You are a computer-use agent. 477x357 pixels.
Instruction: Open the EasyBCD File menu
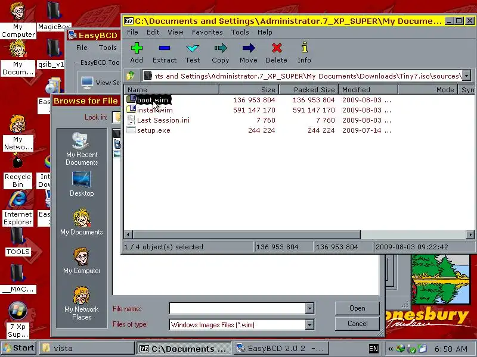82,48
